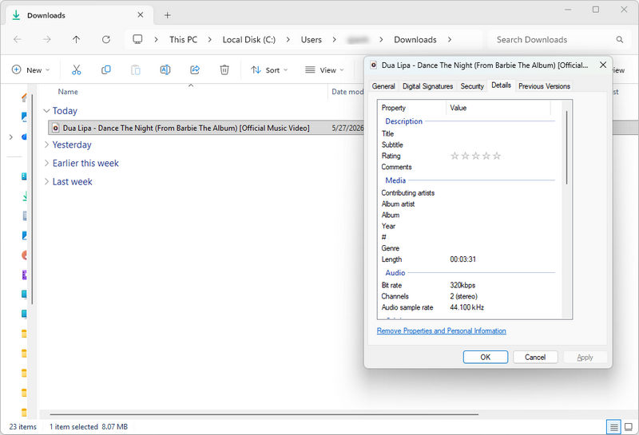Viewport: 639px width, 435px height.
Task: Click the Cut scissors icon in toolbar
Action: point(76,69)
